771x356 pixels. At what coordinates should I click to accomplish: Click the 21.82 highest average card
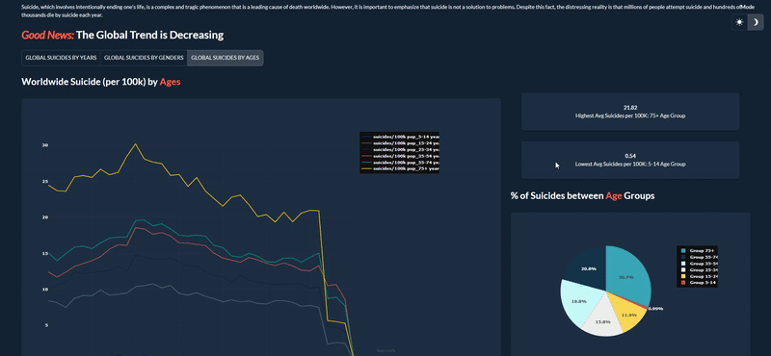(x=630, y=112)
